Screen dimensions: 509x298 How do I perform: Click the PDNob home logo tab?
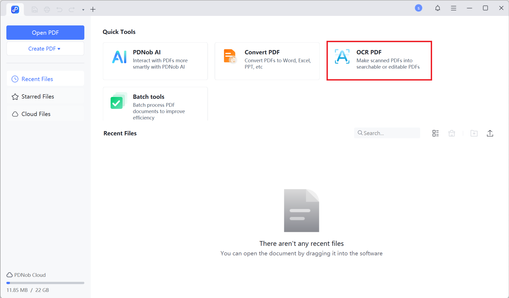tap(15, 10)
